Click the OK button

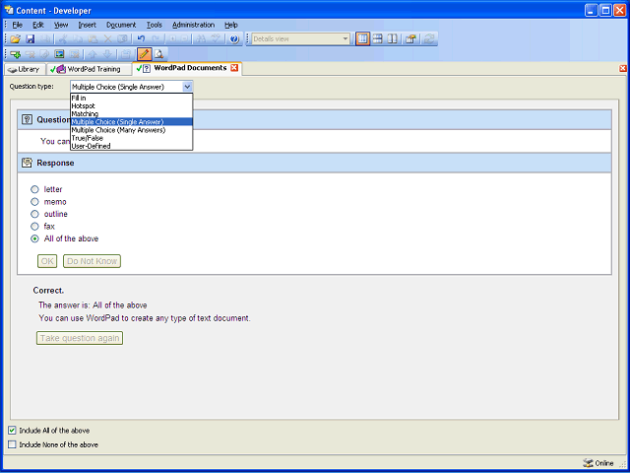point(47,261)
